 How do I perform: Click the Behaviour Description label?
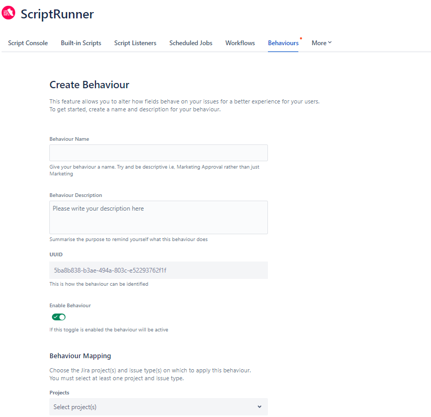pos(76,195)
